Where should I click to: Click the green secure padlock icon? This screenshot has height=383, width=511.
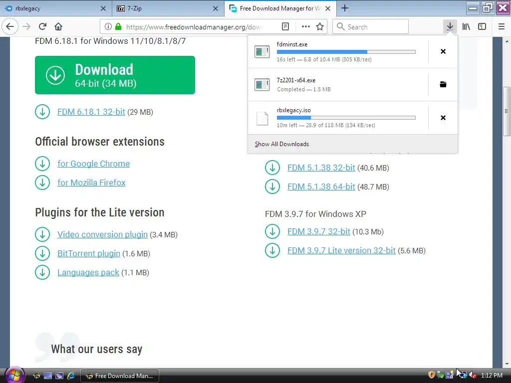[118, 27]
